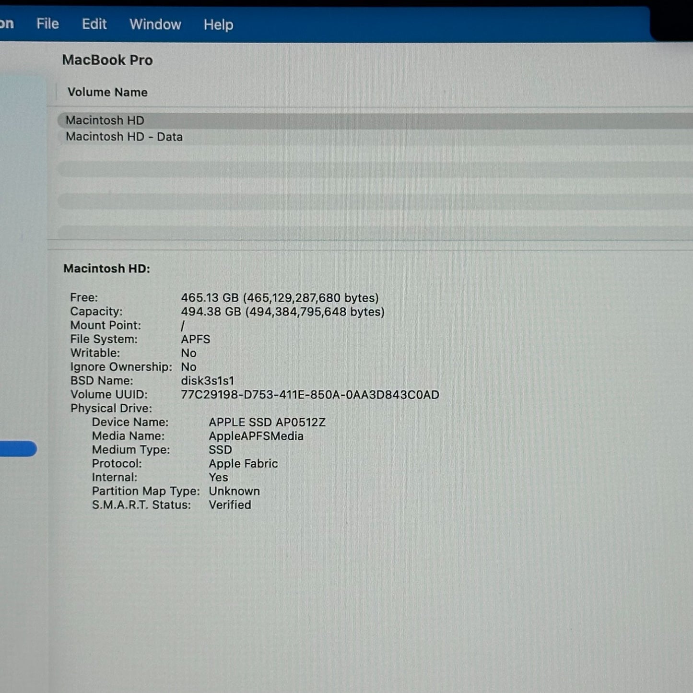This screenshot has height=693, width=693.
Task: Click the Macintosh HD: details heading
Action: tap(106, 269)
